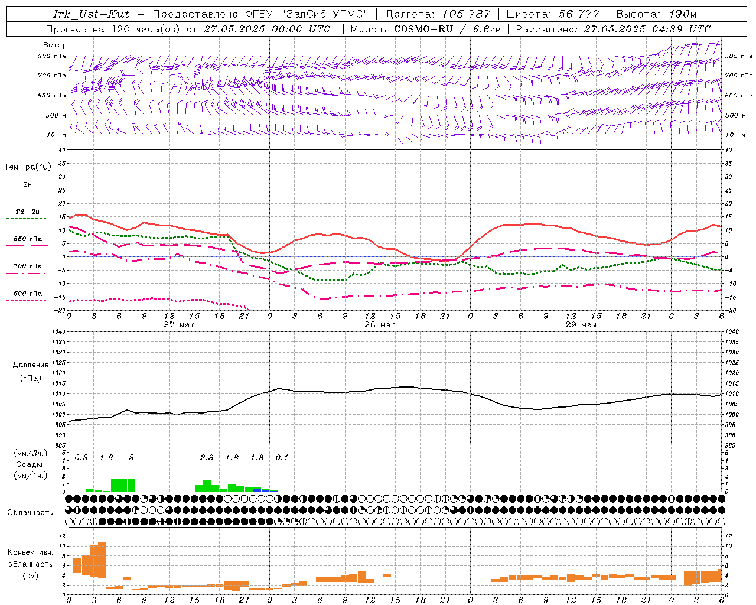Click the 0.3 precipitation total value
756x605 pixels.
[82, 457]
